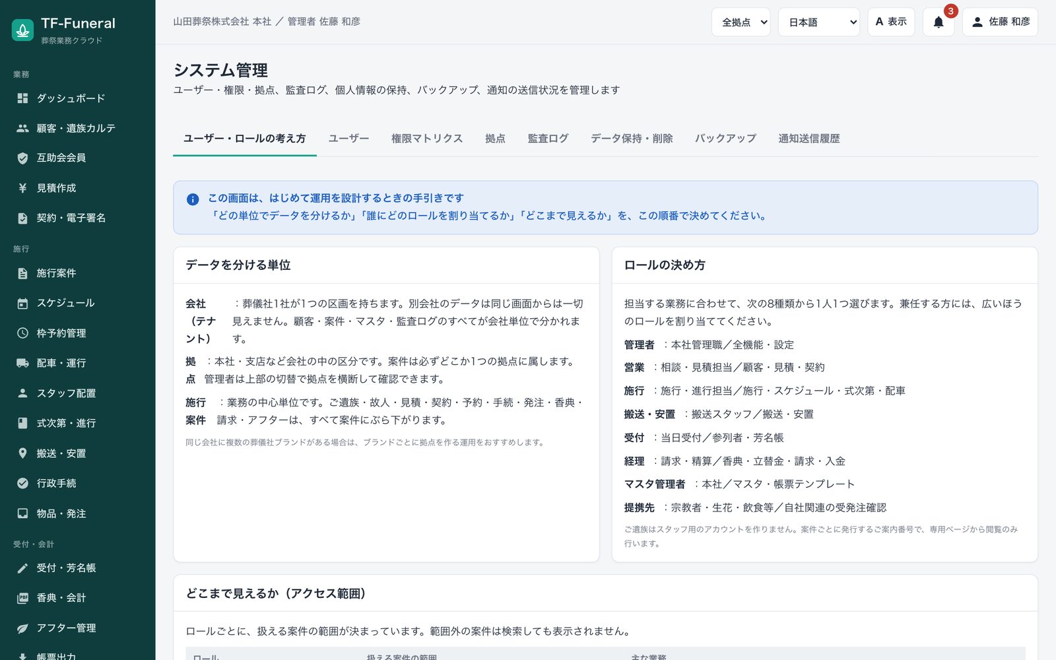Open the 見積作成 yen icon
The width and height of the screenshot is (1056, 660).
(22, 188)
